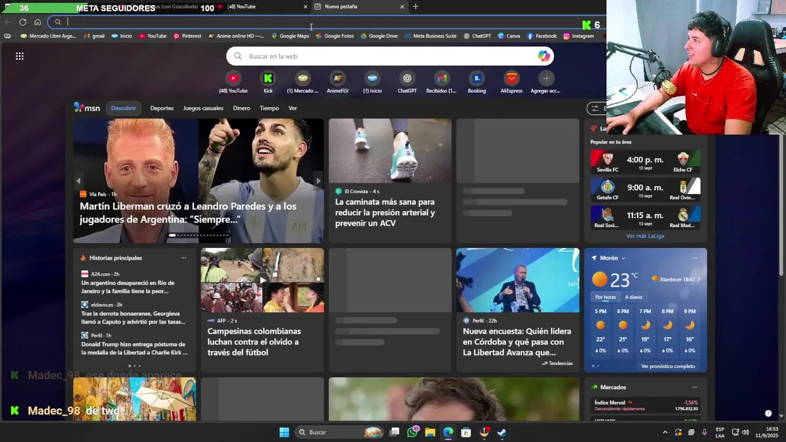
Task: Click the Buscar en la web field
Action: tap(390, 56)
